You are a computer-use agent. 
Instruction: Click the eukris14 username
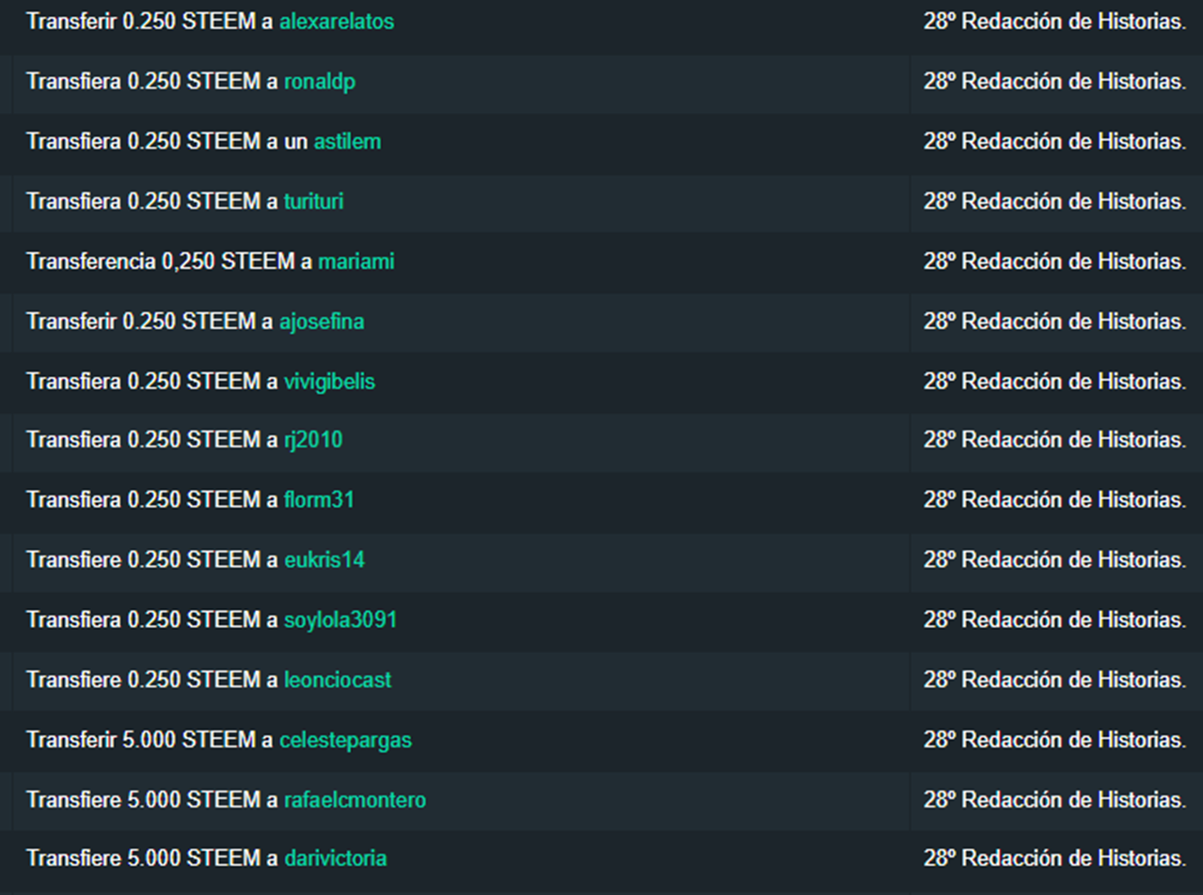(324, 560)
